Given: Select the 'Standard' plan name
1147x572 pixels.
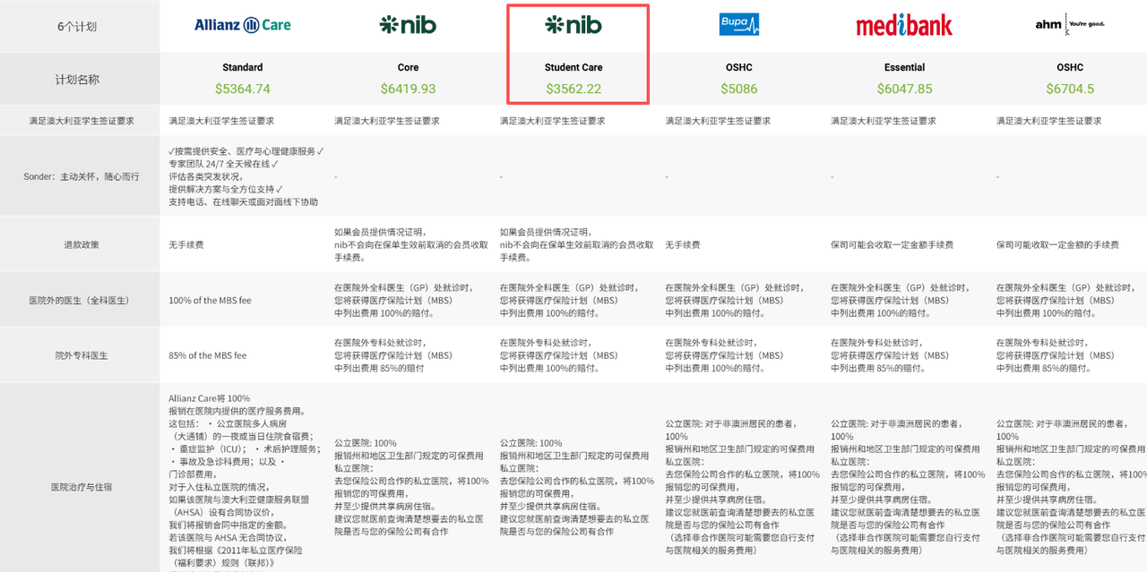Looking at the screenshot, I should pyautogui.click(x=243, y=67).
